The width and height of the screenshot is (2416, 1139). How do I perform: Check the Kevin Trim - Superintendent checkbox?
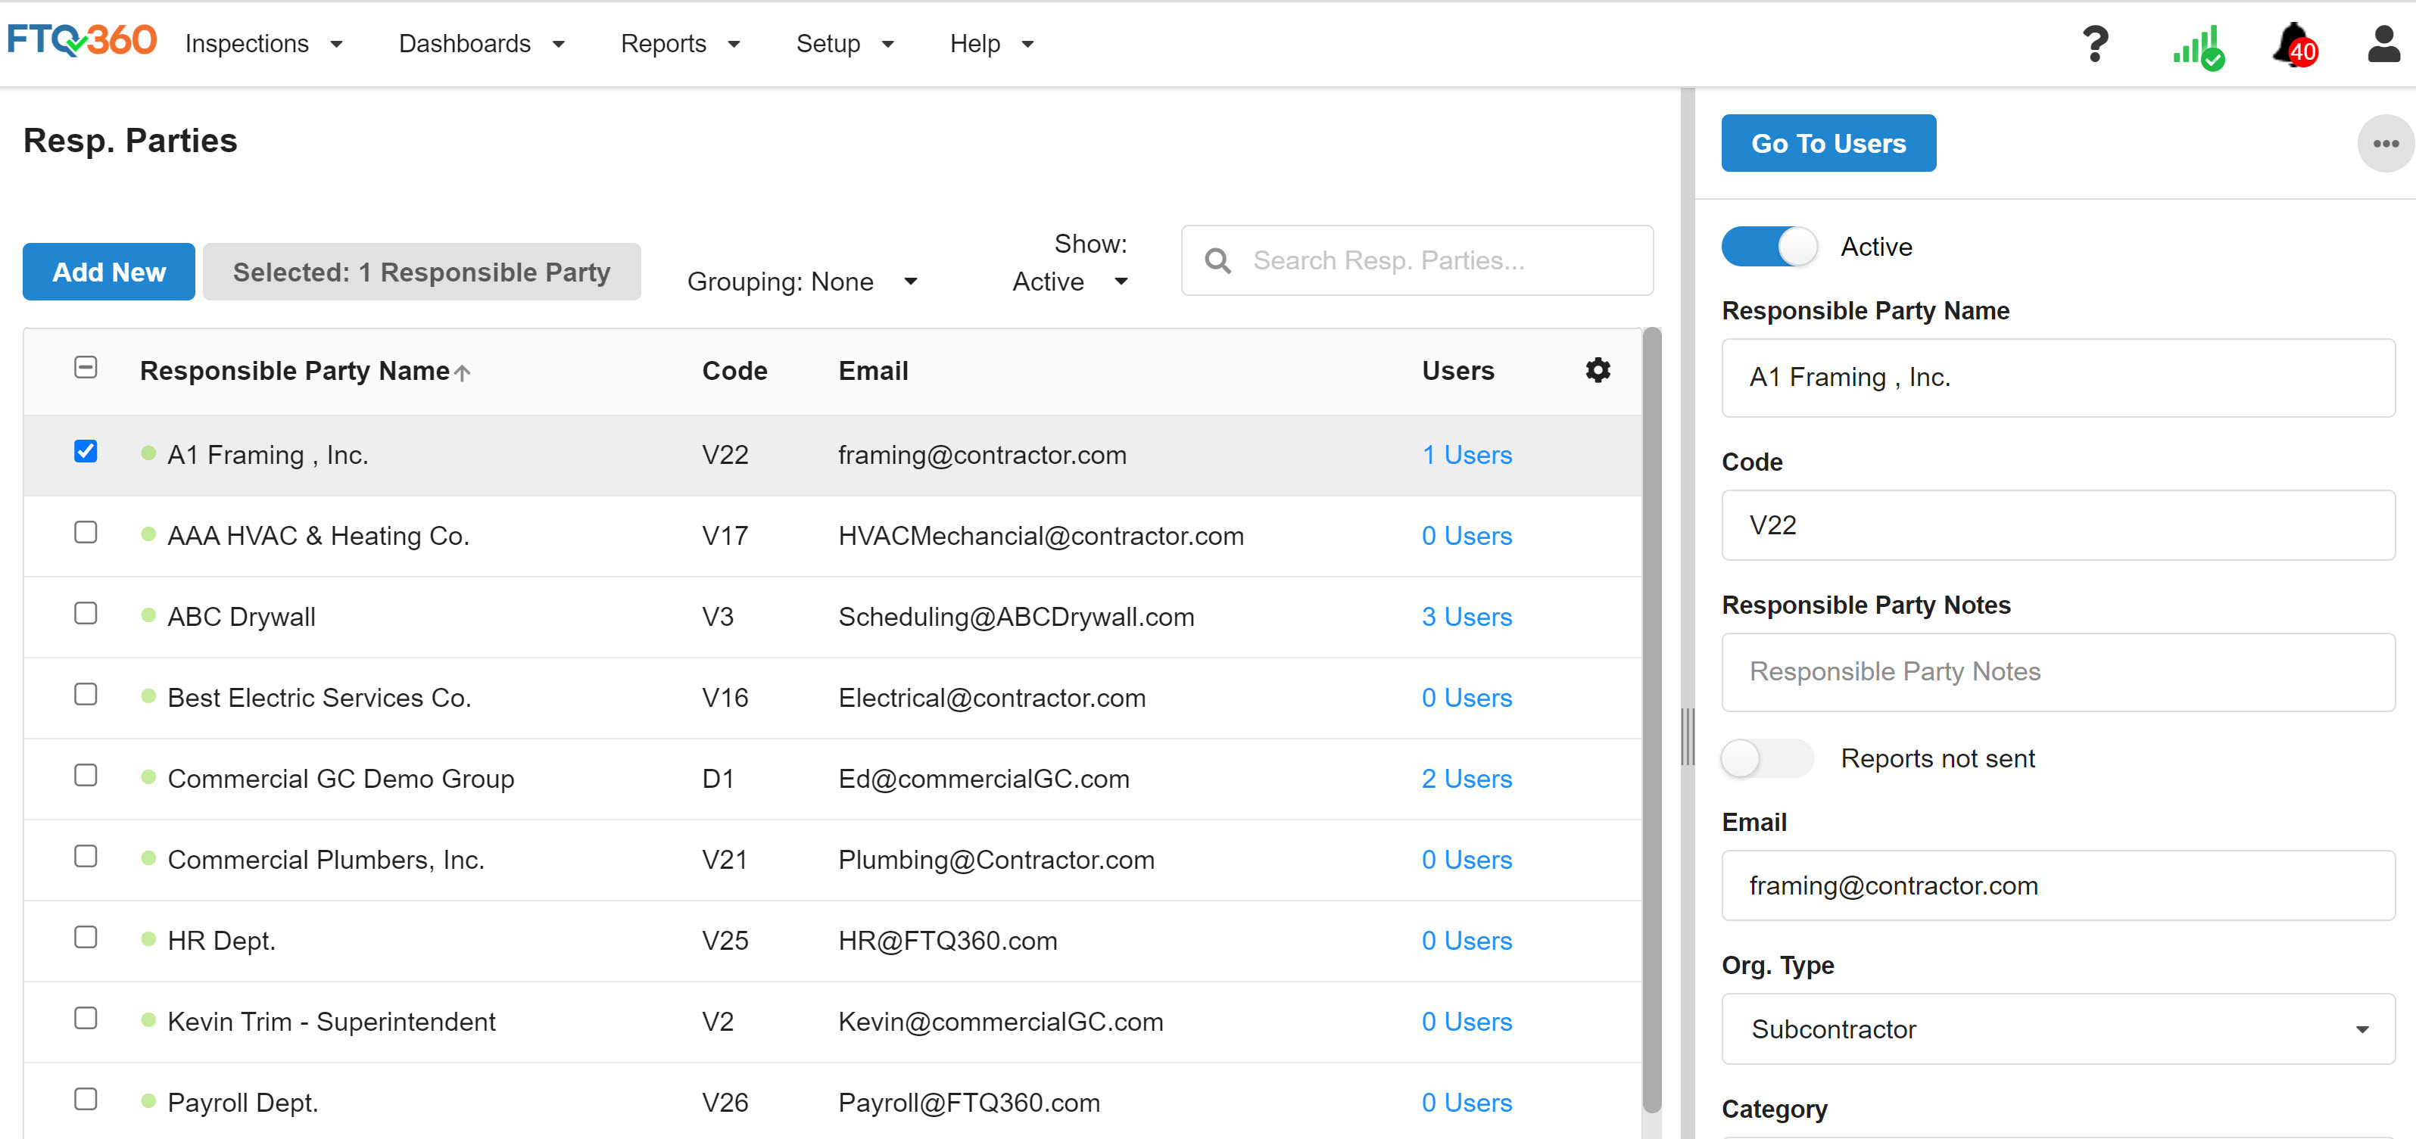pyautogui.click(x=86, y=1019)
